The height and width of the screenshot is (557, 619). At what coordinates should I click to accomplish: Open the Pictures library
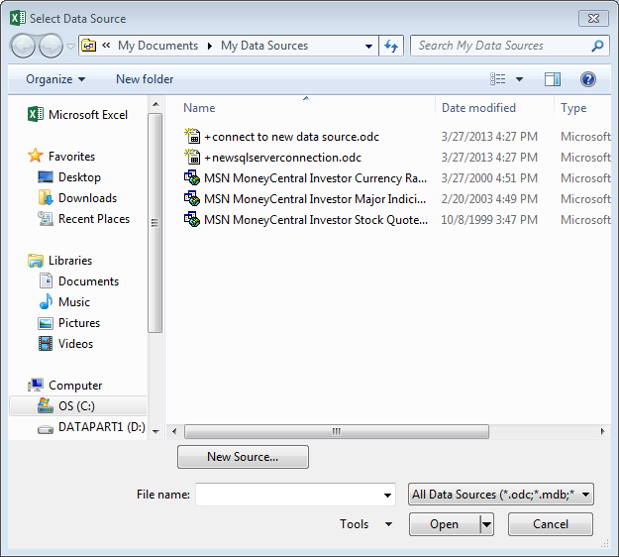coord(69,323)
